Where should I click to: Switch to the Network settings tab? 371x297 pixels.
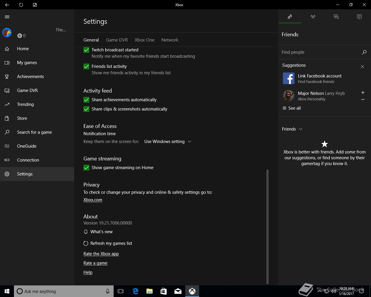coord(170,40)
